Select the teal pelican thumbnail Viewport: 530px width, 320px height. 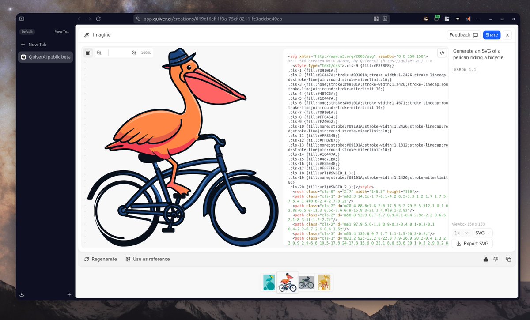(269, 282)
